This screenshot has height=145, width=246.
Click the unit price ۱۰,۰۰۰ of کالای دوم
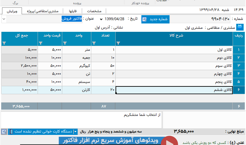coord(50,58)
